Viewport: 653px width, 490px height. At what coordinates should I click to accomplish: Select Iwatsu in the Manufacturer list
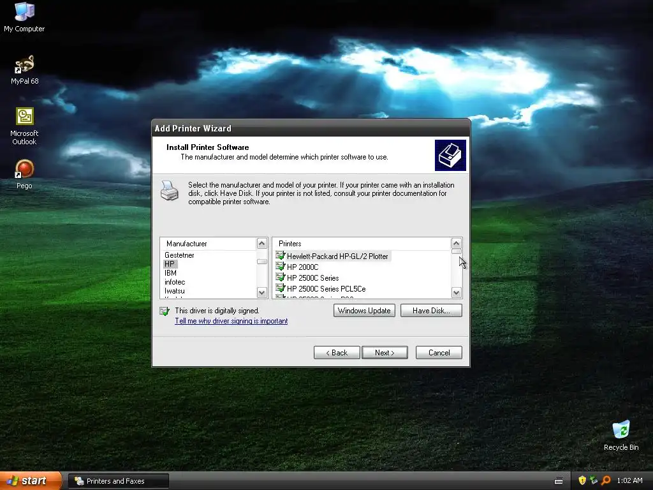pyautogui.click(x=175, y=291)
